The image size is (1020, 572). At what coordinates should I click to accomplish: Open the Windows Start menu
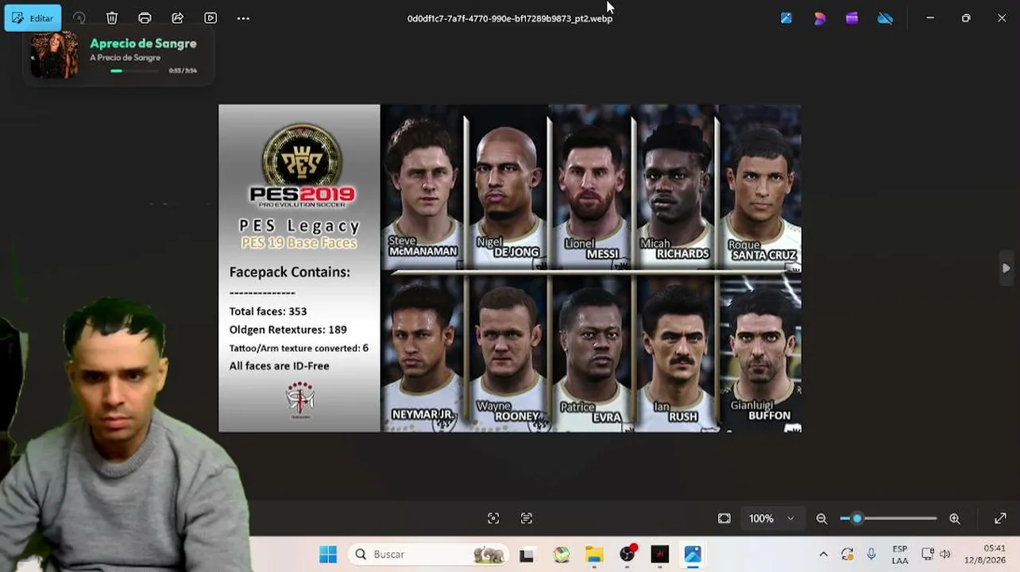point(327,554)
